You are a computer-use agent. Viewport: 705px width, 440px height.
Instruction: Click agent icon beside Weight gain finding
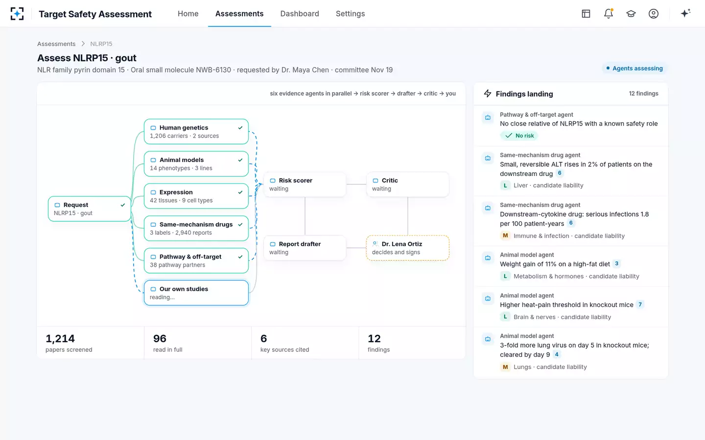tap(488, 258)
